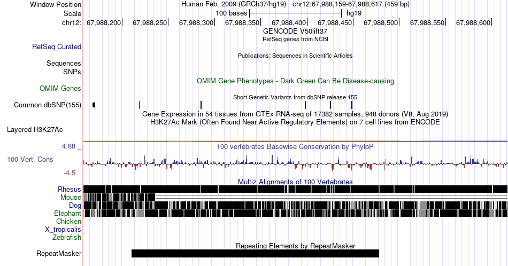Click the SNPs track label
Screen dimensions: 508x266
pyautogui.click(x=72, y=72)
